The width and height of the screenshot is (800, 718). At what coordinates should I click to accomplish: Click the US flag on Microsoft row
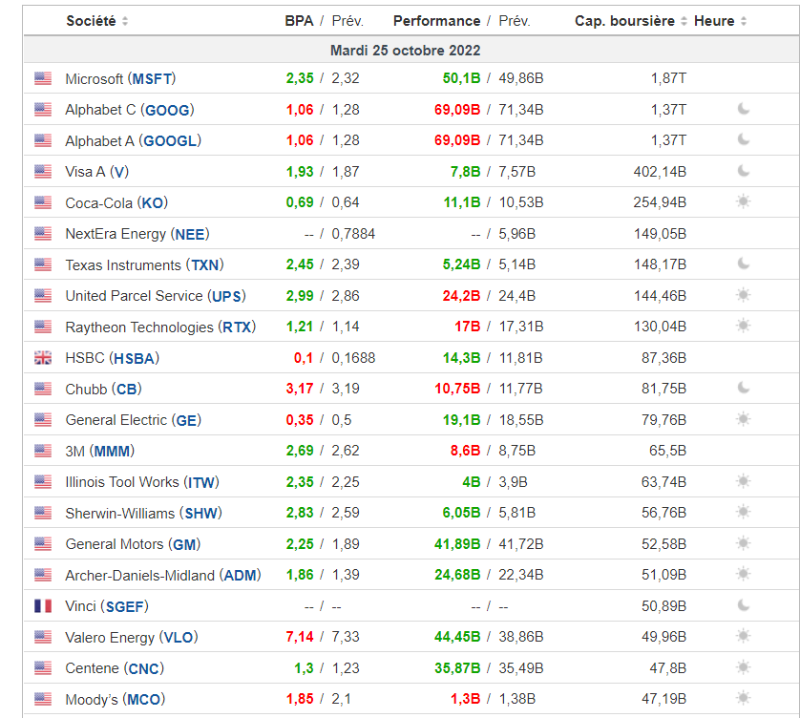coord(43,78)
